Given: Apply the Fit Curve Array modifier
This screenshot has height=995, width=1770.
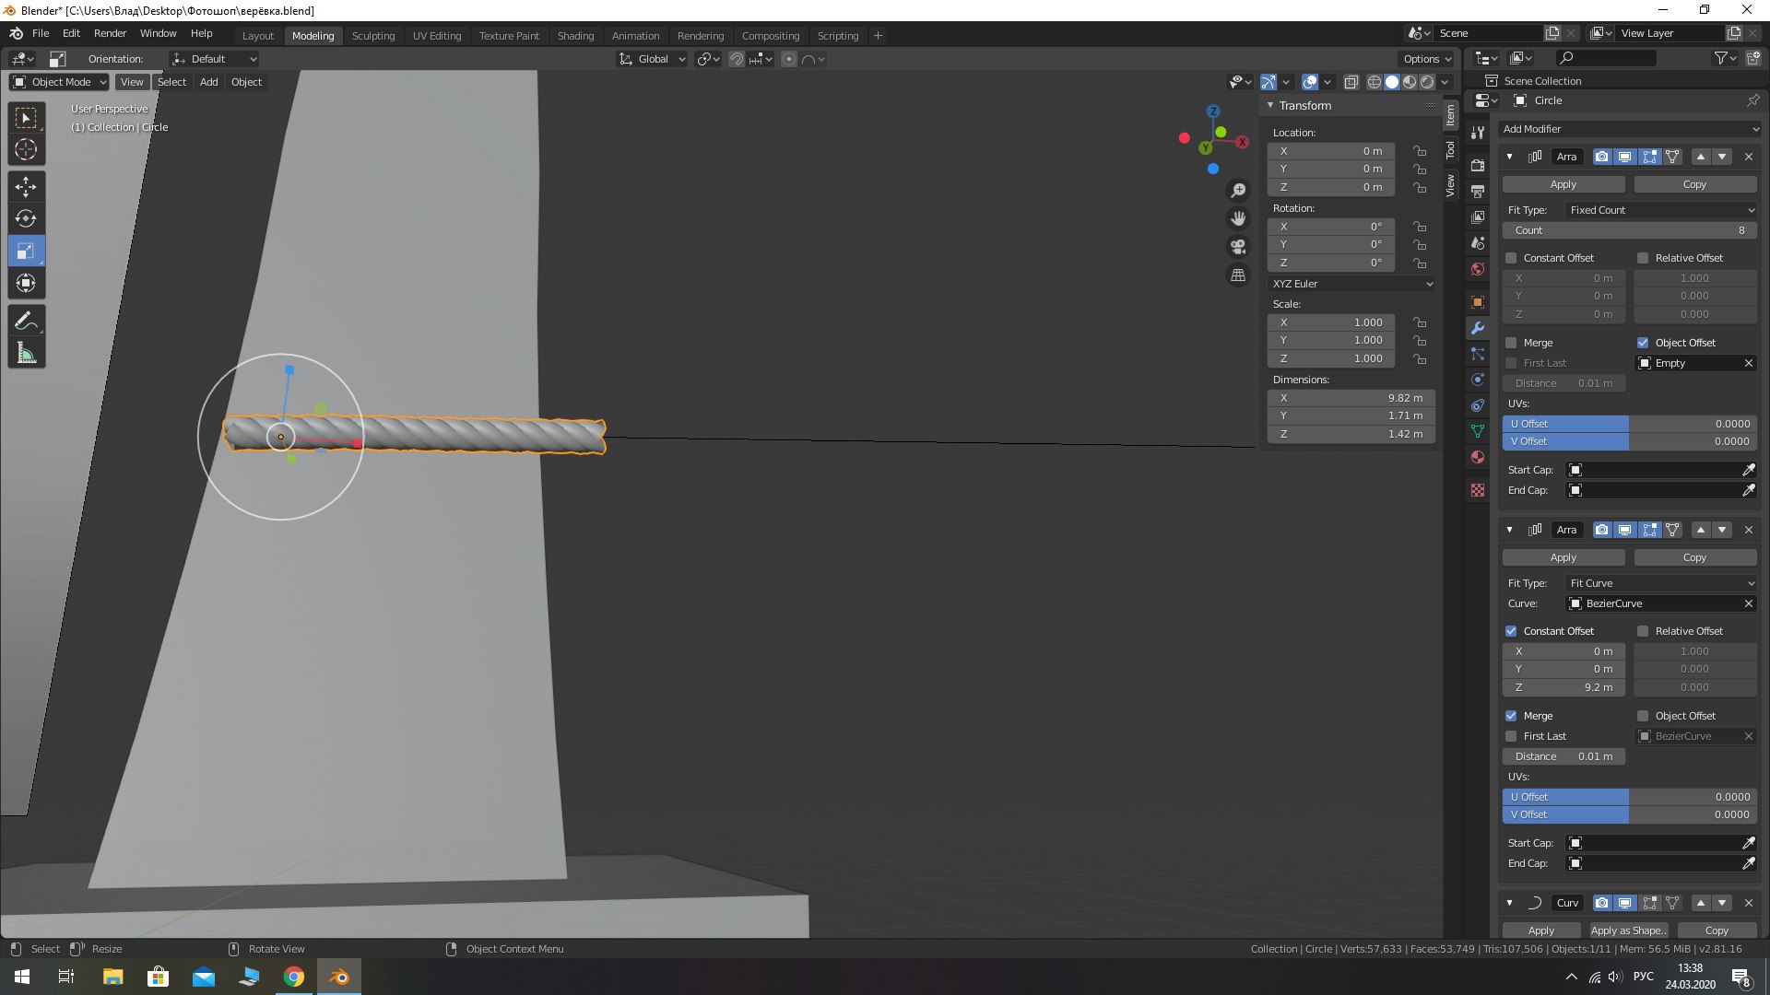Looking at the screenshot, I should [x=1563, y=557].
